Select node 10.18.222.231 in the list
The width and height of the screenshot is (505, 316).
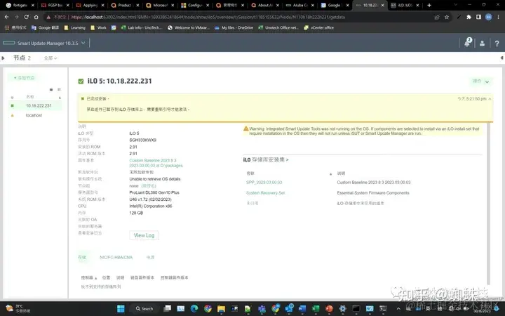coord(35,105)
